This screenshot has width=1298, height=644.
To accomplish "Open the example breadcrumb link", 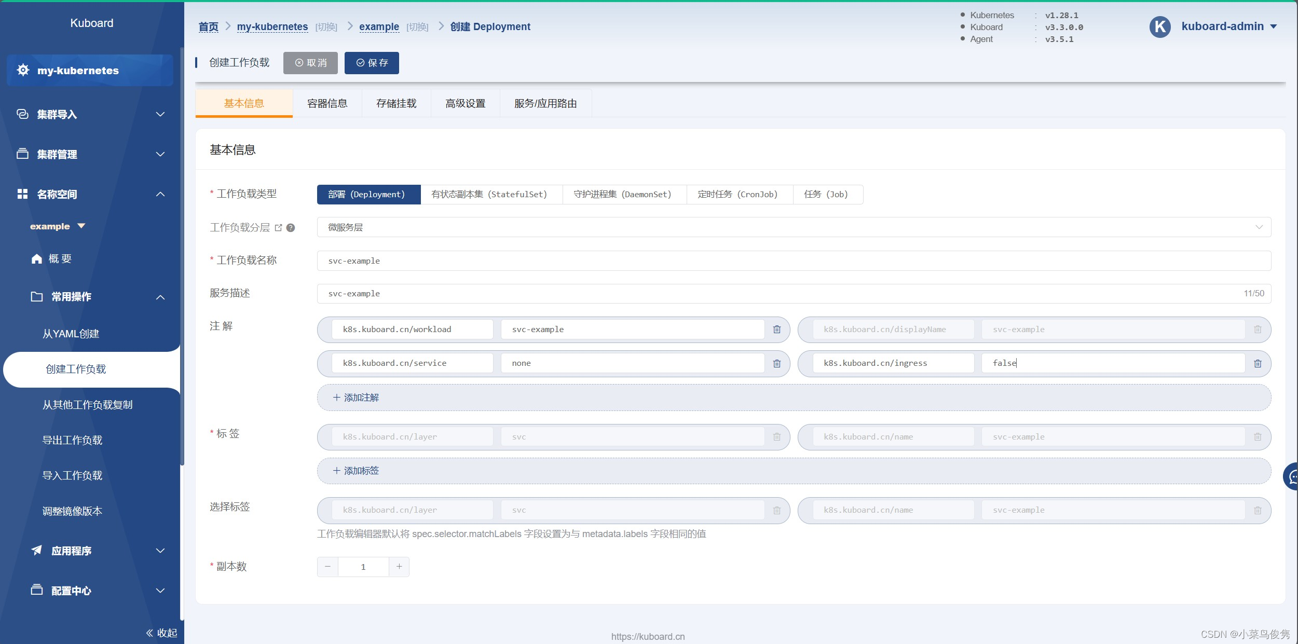I will point(379,26).
